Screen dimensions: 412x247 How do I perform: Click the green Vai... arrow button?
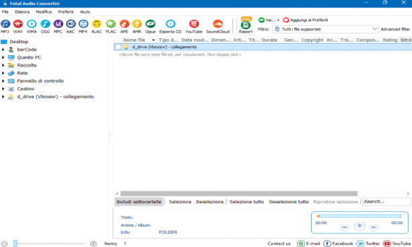click(x=261, y=20)
